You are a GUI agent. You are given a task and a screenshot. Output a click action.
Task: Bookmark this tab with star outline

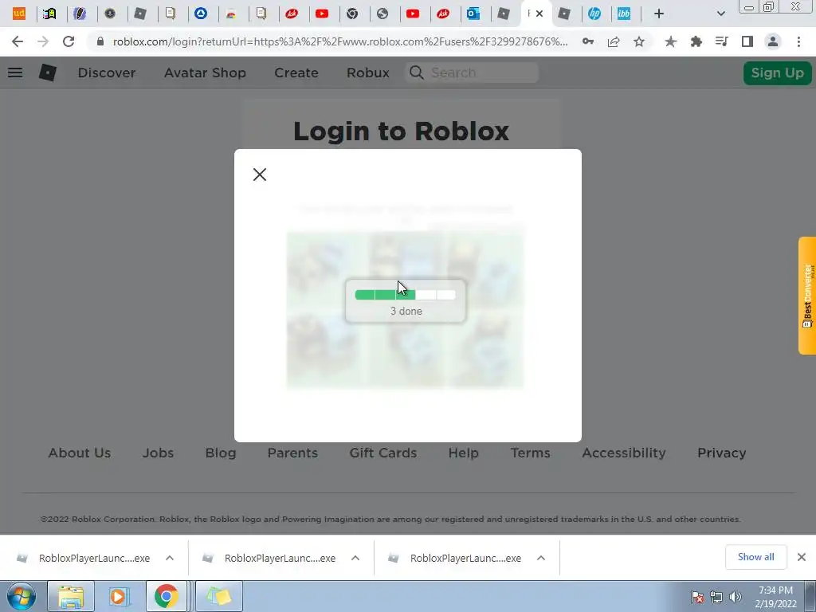click(x=639, y=41)
